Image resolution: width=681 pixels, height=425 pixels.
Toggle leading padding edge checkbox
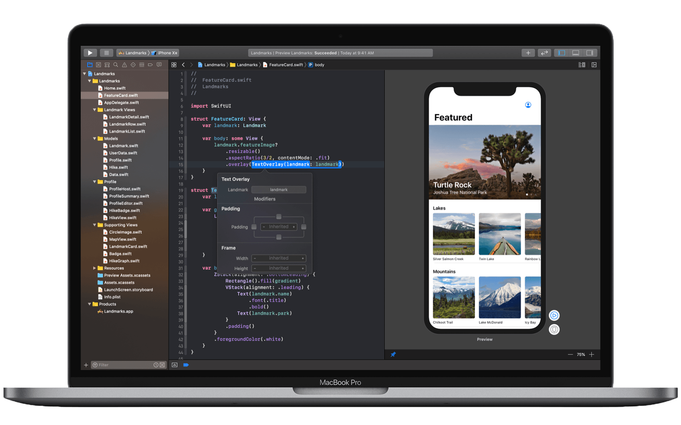pyautogui.click(x=254, y=227)
